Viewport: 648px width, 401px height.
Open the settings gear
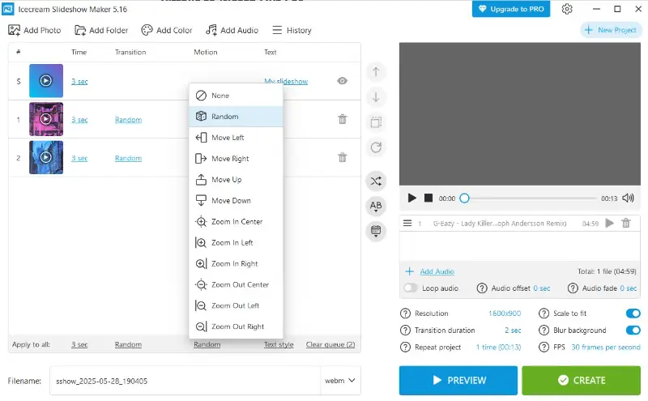click(567, 9)
